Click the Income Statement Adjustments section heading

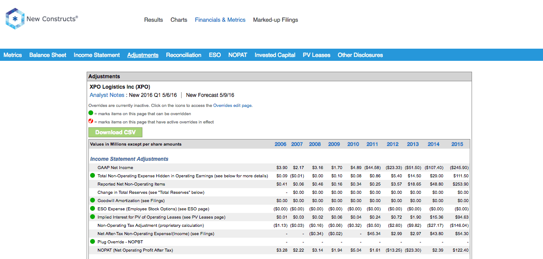tap(129, 159)
